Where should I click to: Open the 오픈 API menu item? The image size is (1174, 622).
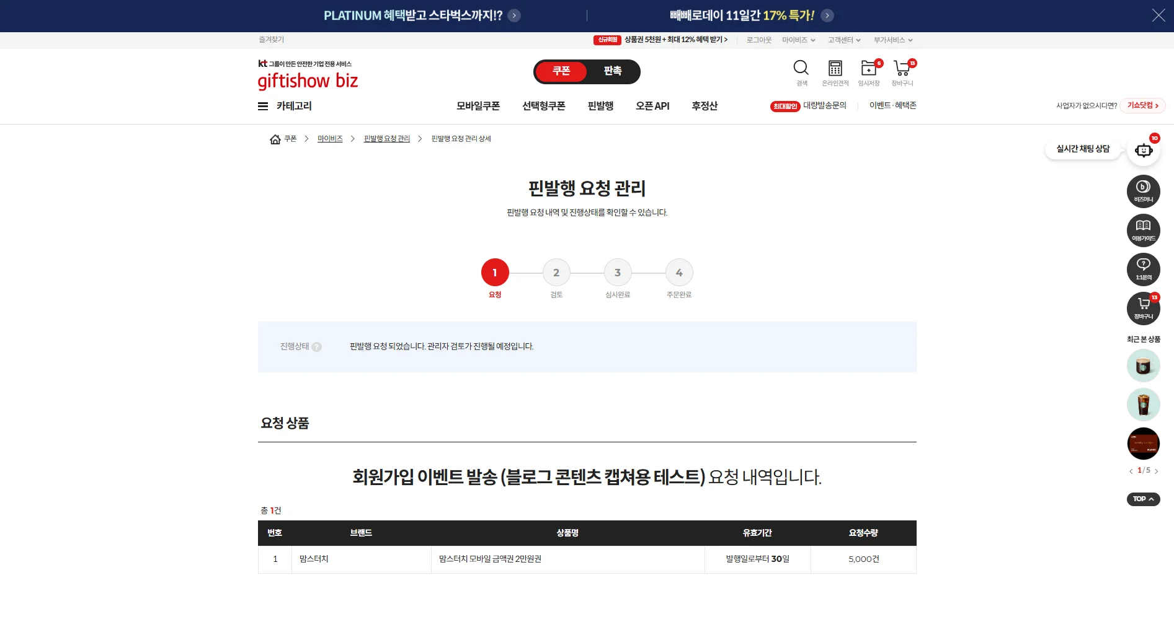click(652, 106)
